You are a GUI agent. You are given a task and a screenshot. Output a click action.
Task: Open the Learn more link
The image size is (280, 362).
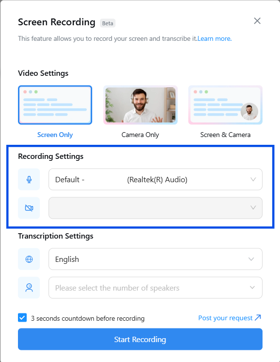(214, 38)
